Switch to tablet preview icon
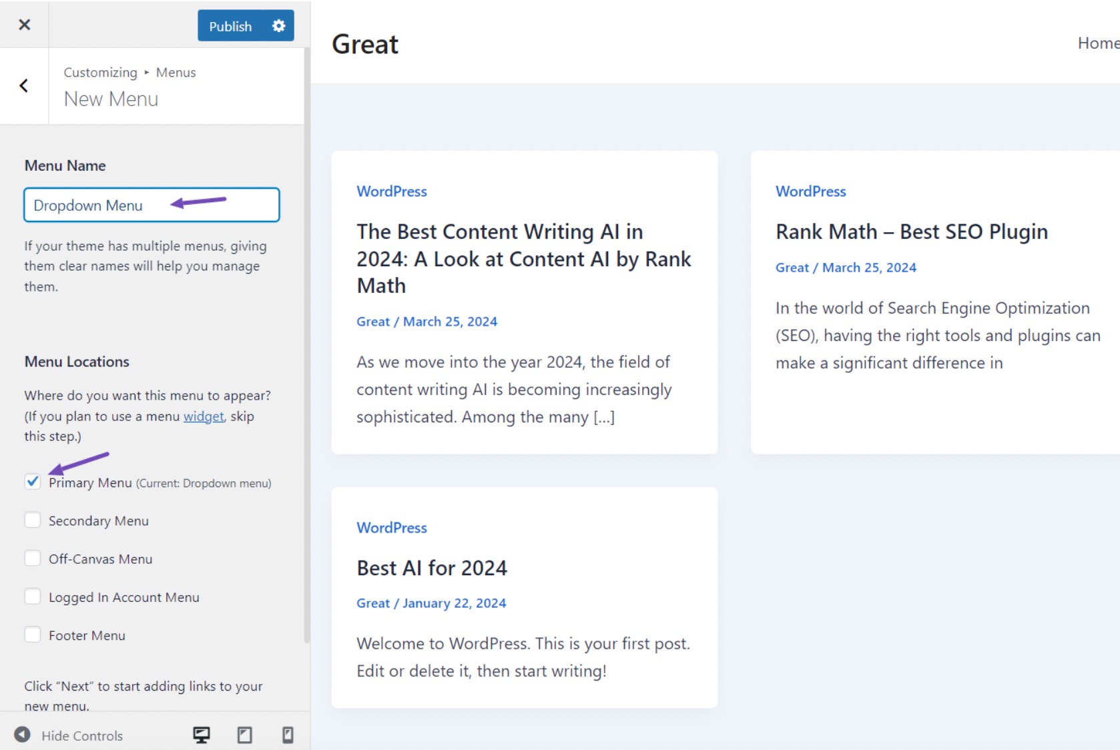The image size is (1120, 750). (245, 735)
